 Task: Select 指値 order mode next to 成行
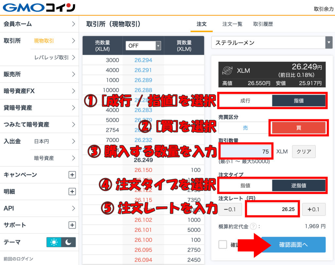pyautogui.click(x=299, y=101)
